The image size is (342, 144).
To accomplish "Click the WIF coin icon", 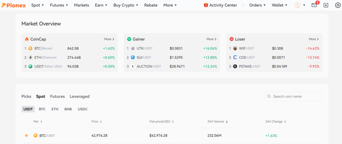I will pyautogui.click(x=235, y=48).
